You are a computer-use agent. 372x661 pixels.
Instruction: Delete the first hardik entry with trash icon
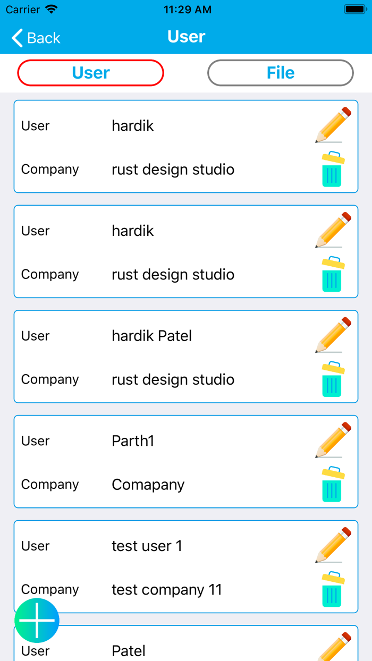pyautogui.click(x=331, y=169)
